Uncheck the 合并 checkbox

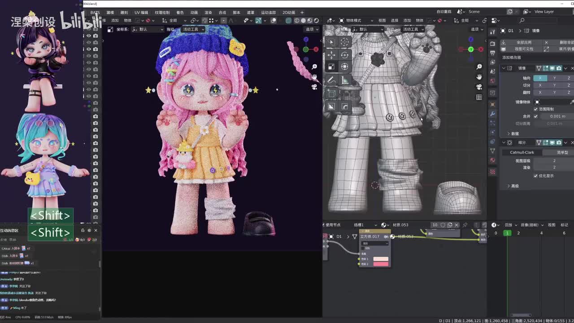(535, 116)
